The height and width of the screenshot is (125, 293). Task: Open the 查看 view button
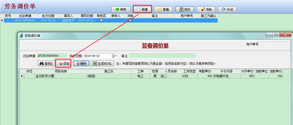pos(163,9)
